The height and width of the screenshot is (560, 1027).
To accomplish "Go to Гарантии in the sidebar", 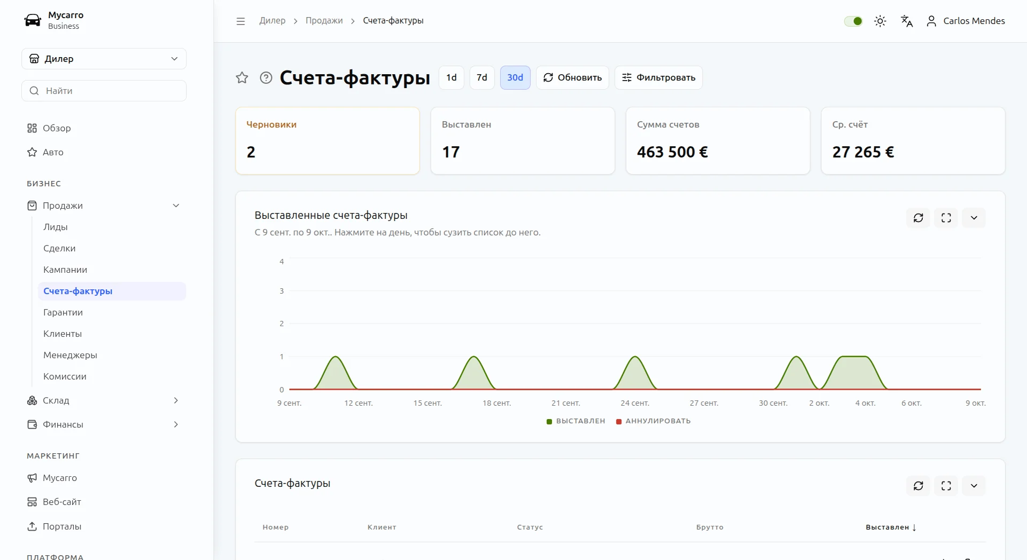I will 112,312.
